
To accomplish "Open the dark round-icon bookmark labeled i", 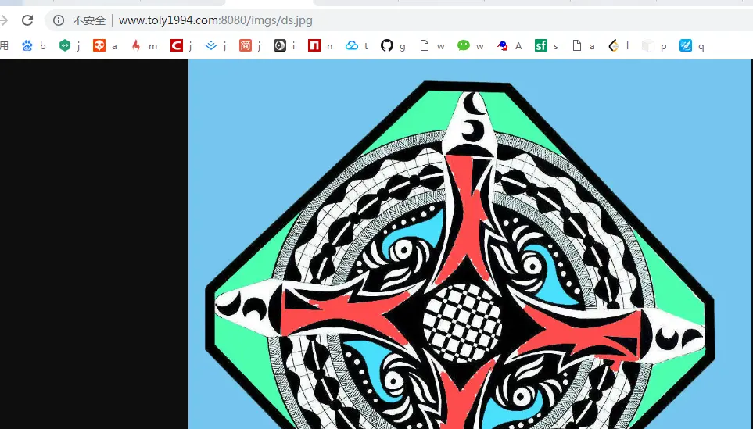I will [x=285, y=45].
